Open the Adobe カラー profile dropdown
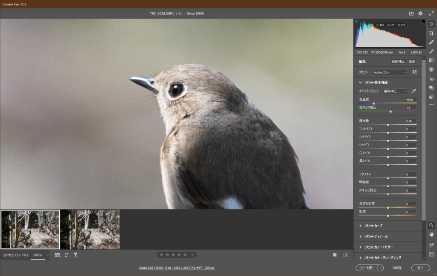This screenshot has width=437, height=276. coord(390,73)
